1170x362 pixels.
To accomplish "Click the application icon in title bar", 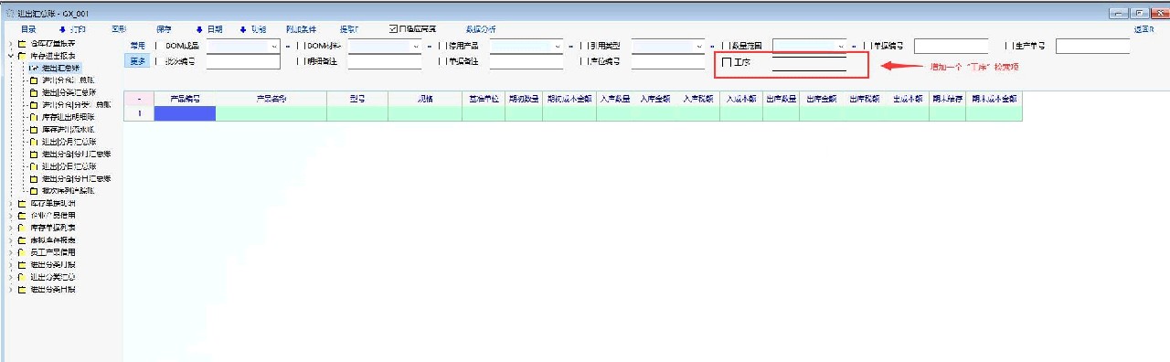I will coord(9,14).
